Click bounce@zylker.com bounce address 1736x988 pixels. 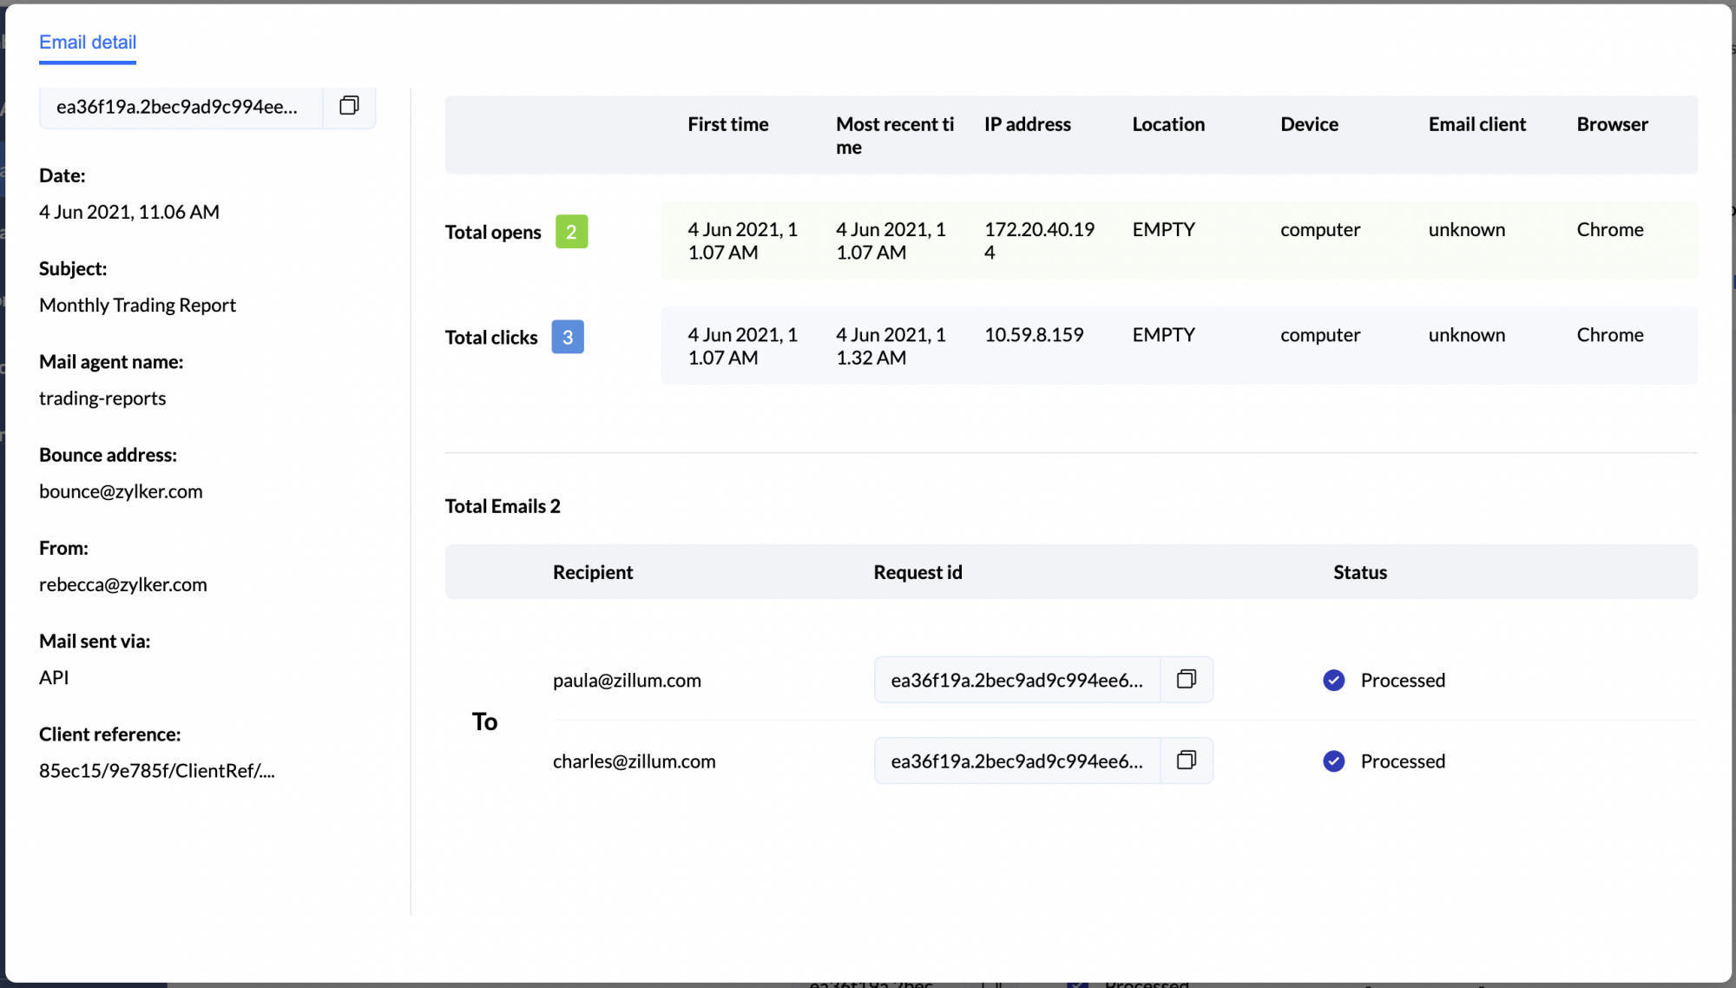(x=121, y=491)
